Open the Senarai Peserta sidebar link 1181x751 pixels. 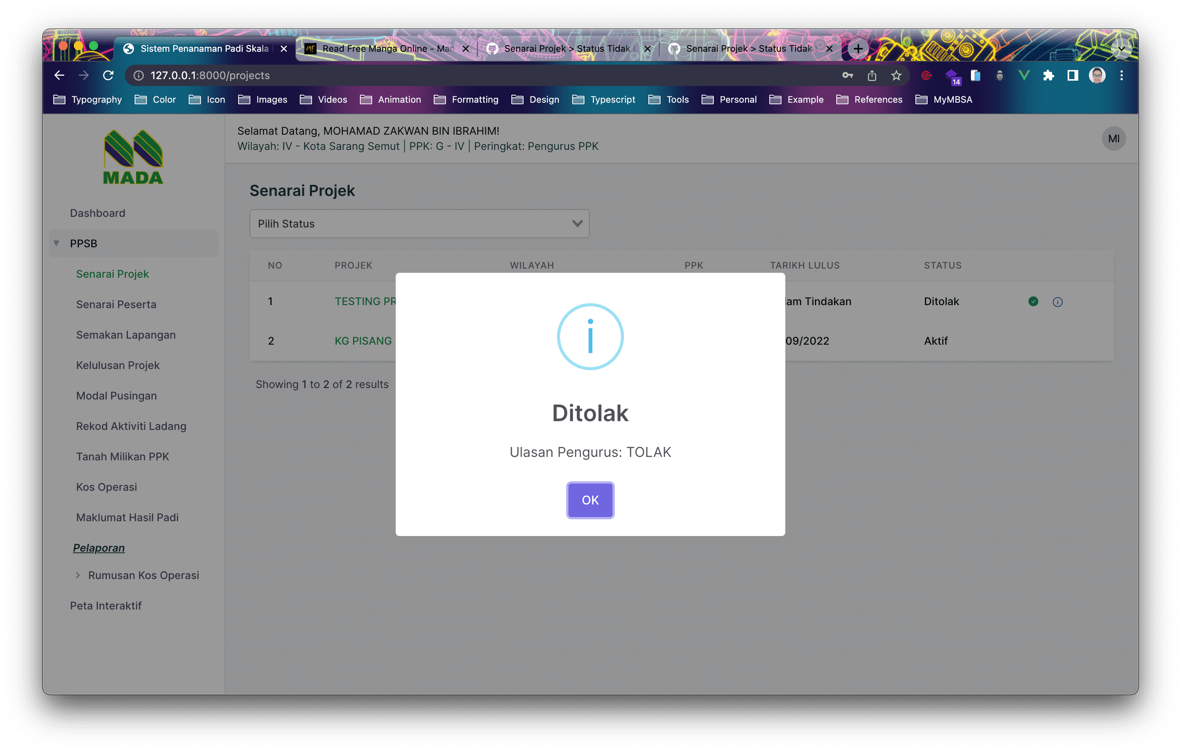click(116, 304)
